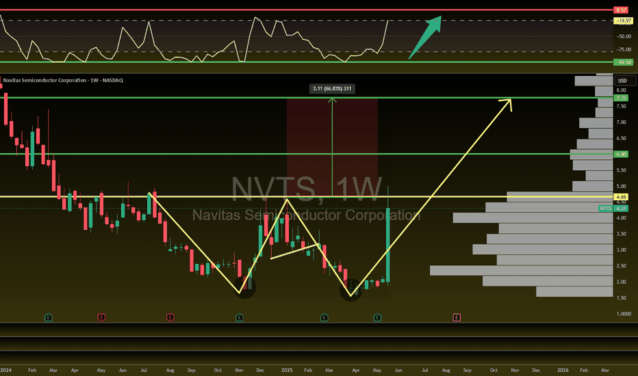Viewport: 638px width, 376px height.
Task: Click the 2025 label on time axis
Action: (x=287, y=370)
